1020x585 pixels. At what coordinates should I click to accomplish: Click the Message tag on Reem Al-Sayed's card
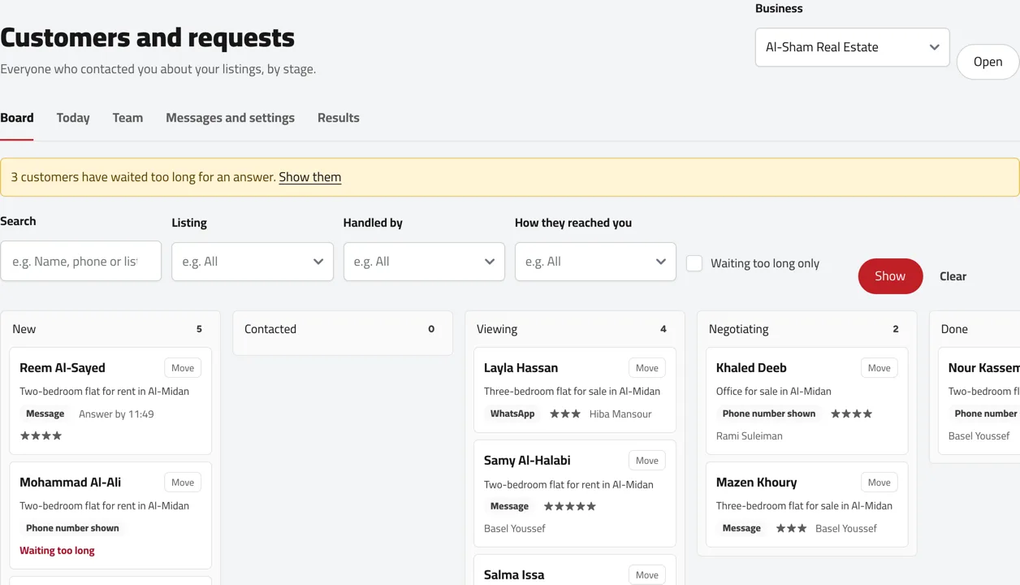[45, 414]
